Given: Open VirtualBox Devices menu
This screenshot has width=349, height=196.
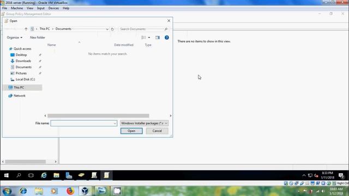Looking at the screenshot, I should pyautogui.click(x=53, y=8).
